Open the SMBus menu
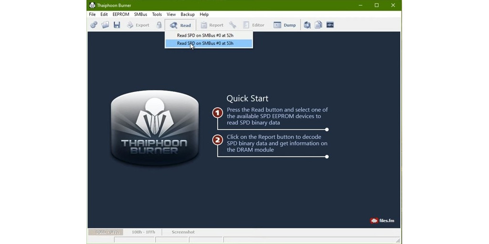The height and width of the screenshot is (244, 489). (141, 14)
